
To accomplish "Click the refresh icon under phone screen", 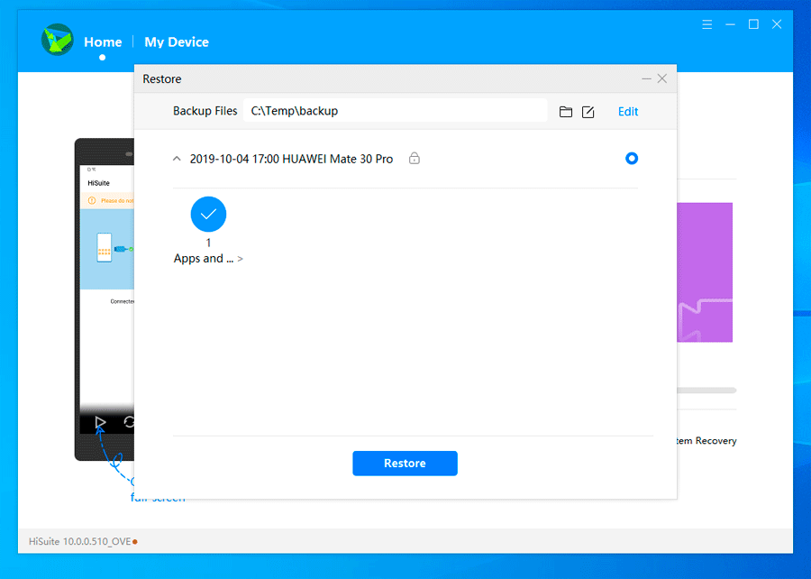I will [x=129, y=422].
